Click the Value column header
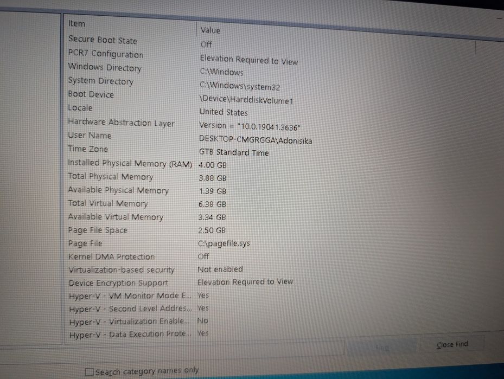 [x=210, y=30]
